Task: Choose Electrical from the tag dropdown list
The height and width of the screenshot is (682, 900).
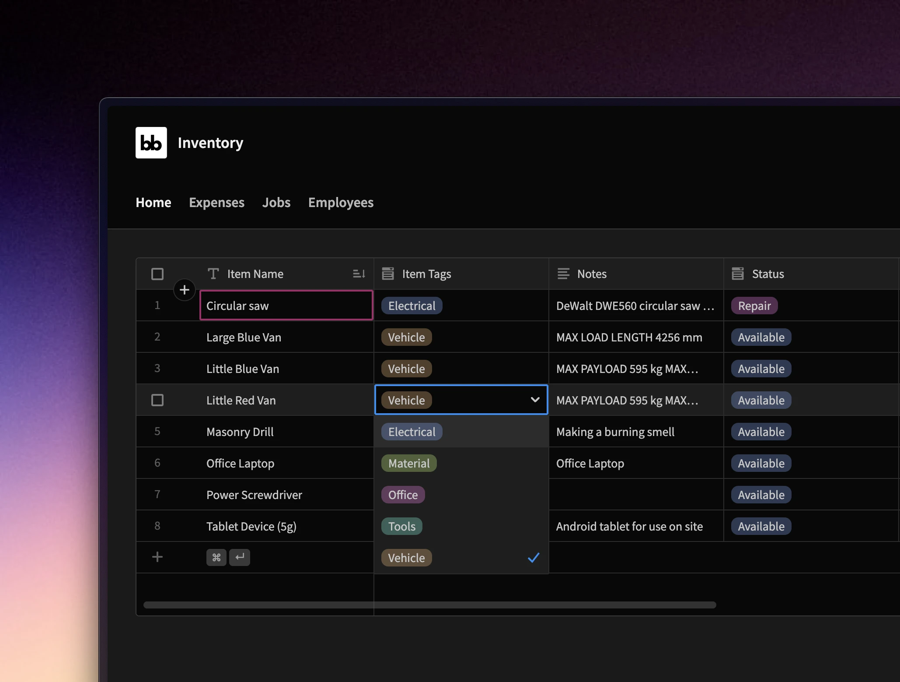Action: coord(461,432)
